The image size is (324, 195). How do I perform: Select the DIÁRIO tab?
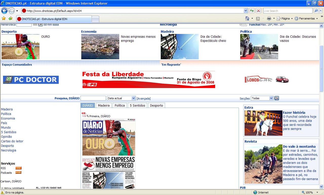tap(88, 105)
